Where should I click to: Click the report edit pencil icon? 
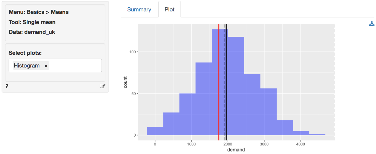pos(102,86)
